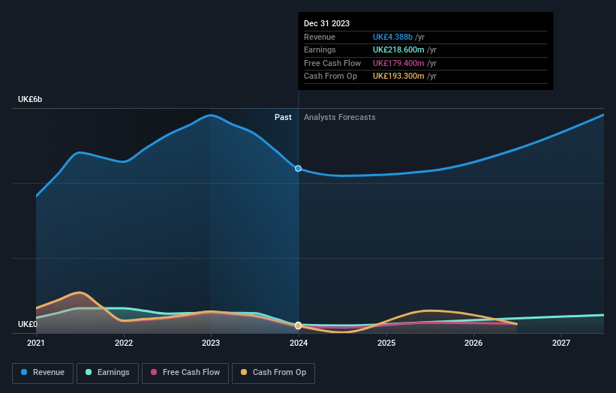Click the Cash From Op label in tooltip

click(330, 76)
